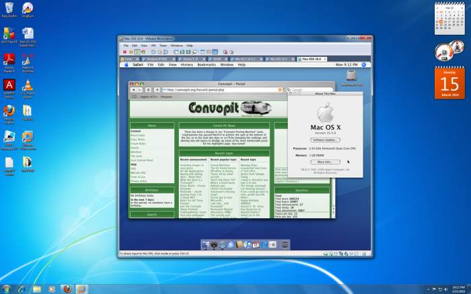Click Safari's Reload page button
Image resolution: width=471 pixels, height=294 pixels.
(148, 89)
